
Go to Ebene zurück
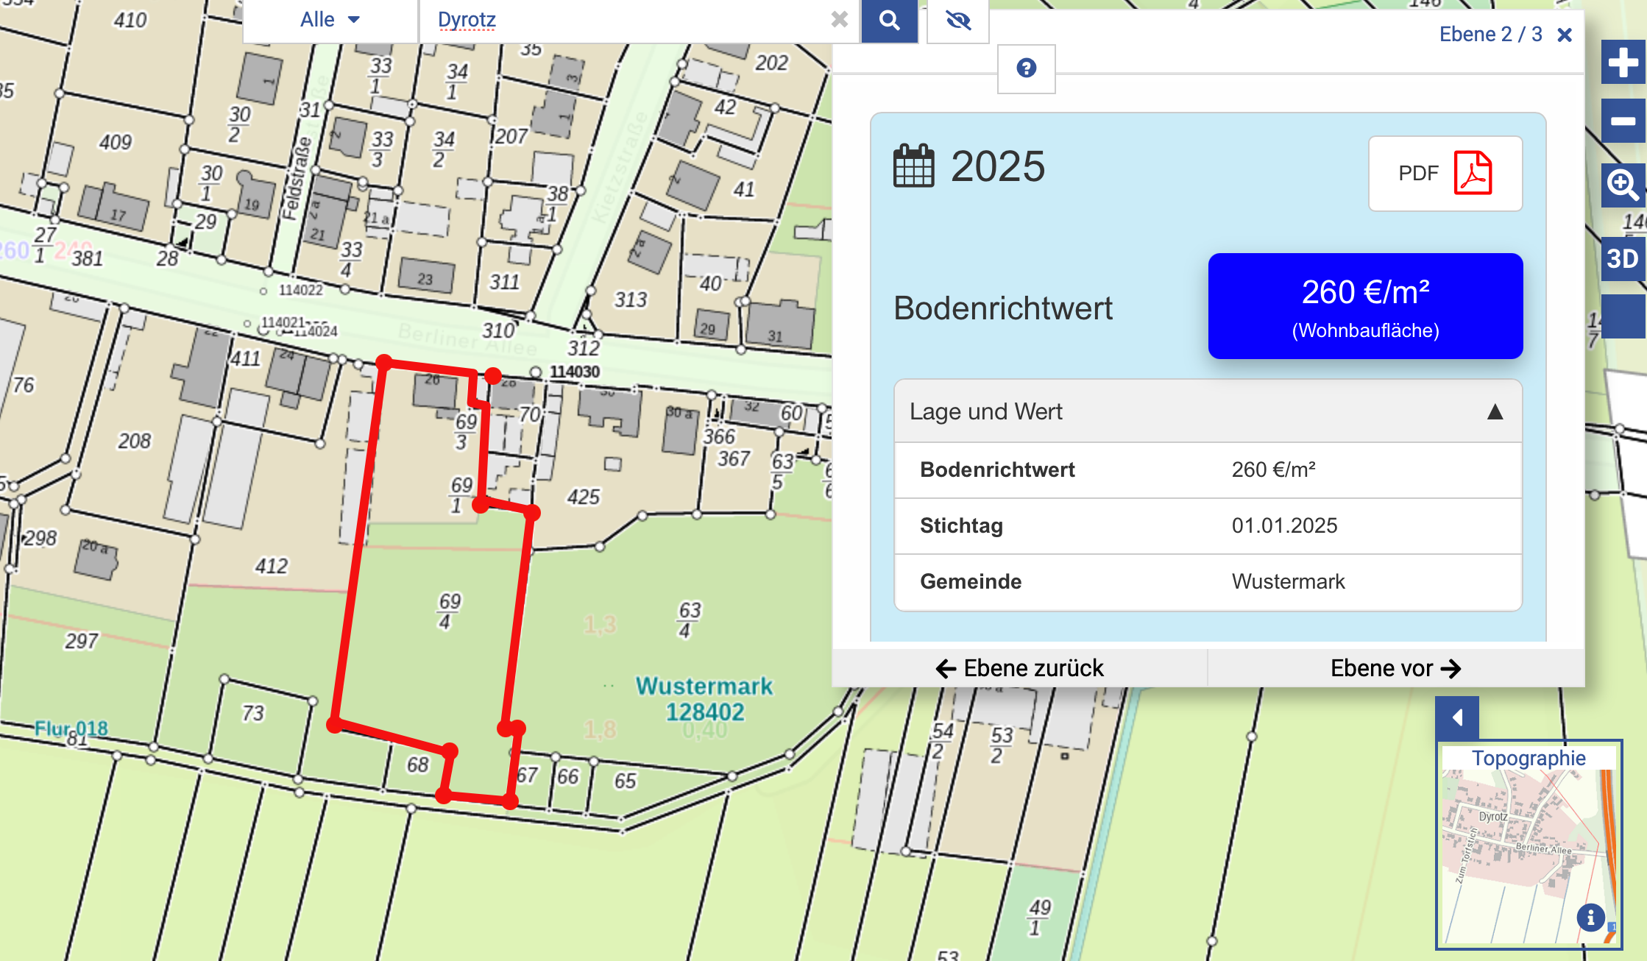(1019, 668)
